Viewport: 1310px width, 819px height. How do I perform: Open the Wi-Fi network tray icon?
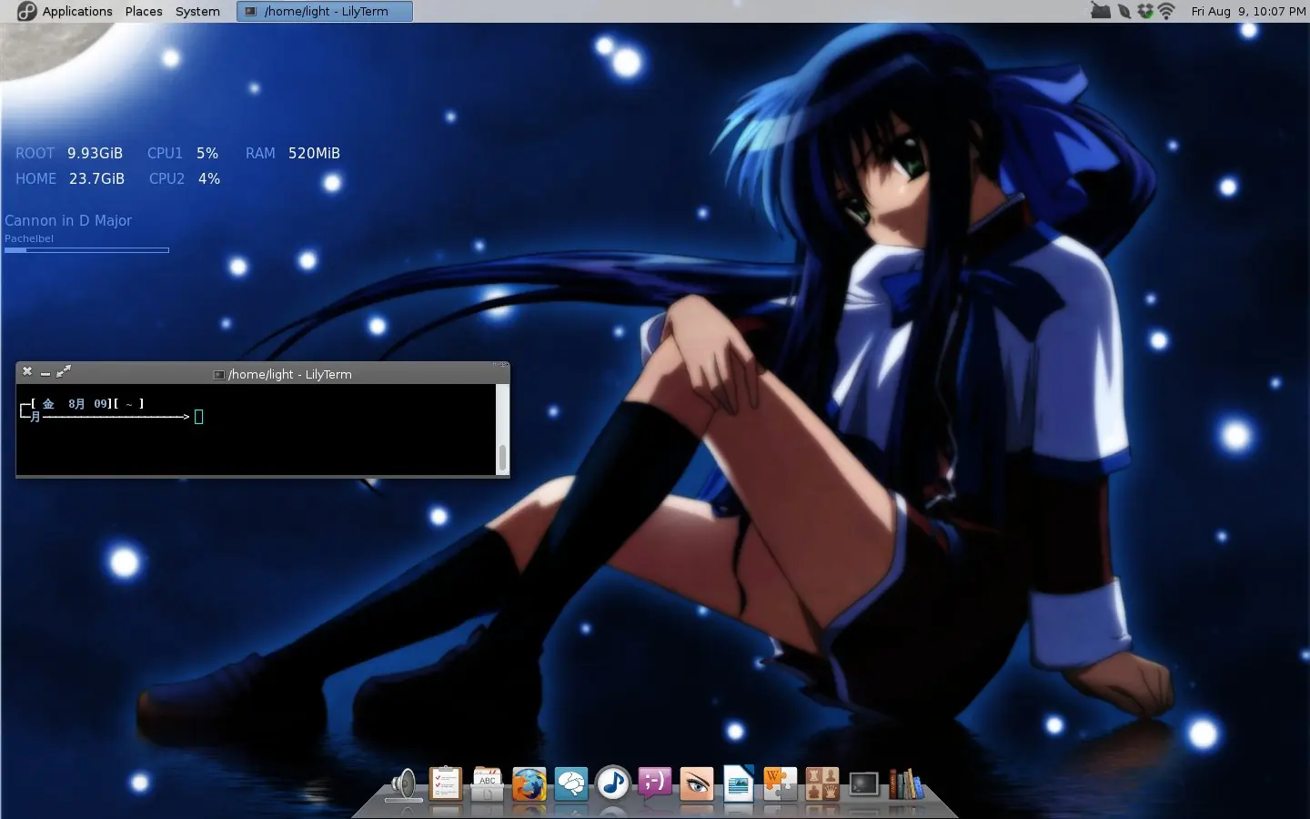pos(1166,11)
